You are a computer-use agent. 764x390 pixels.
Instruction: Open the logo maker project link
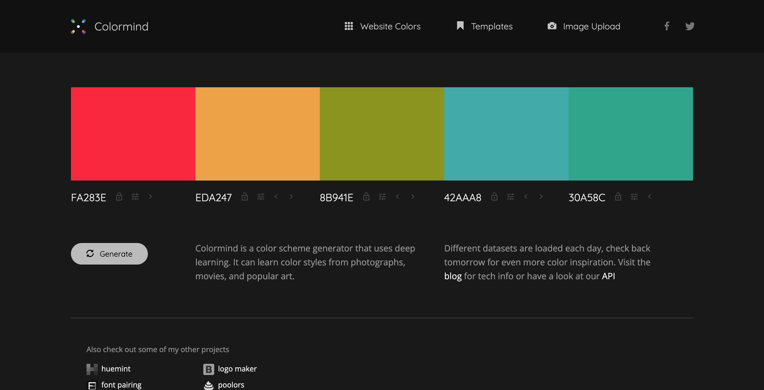click(237, 369)
